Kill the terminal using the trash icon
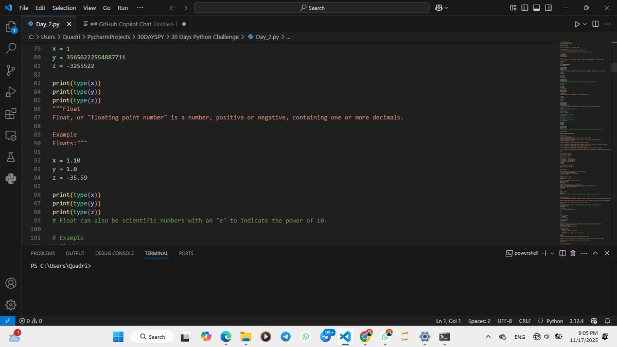617x347 pixels. pyautogui.click(x=573, y=253)
